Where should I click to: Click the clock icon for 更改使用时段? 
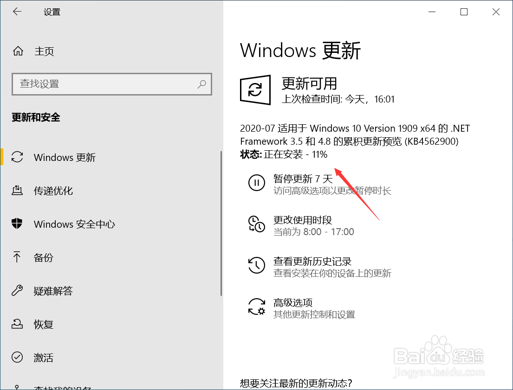pyautogui.click(x=256, y=224)
